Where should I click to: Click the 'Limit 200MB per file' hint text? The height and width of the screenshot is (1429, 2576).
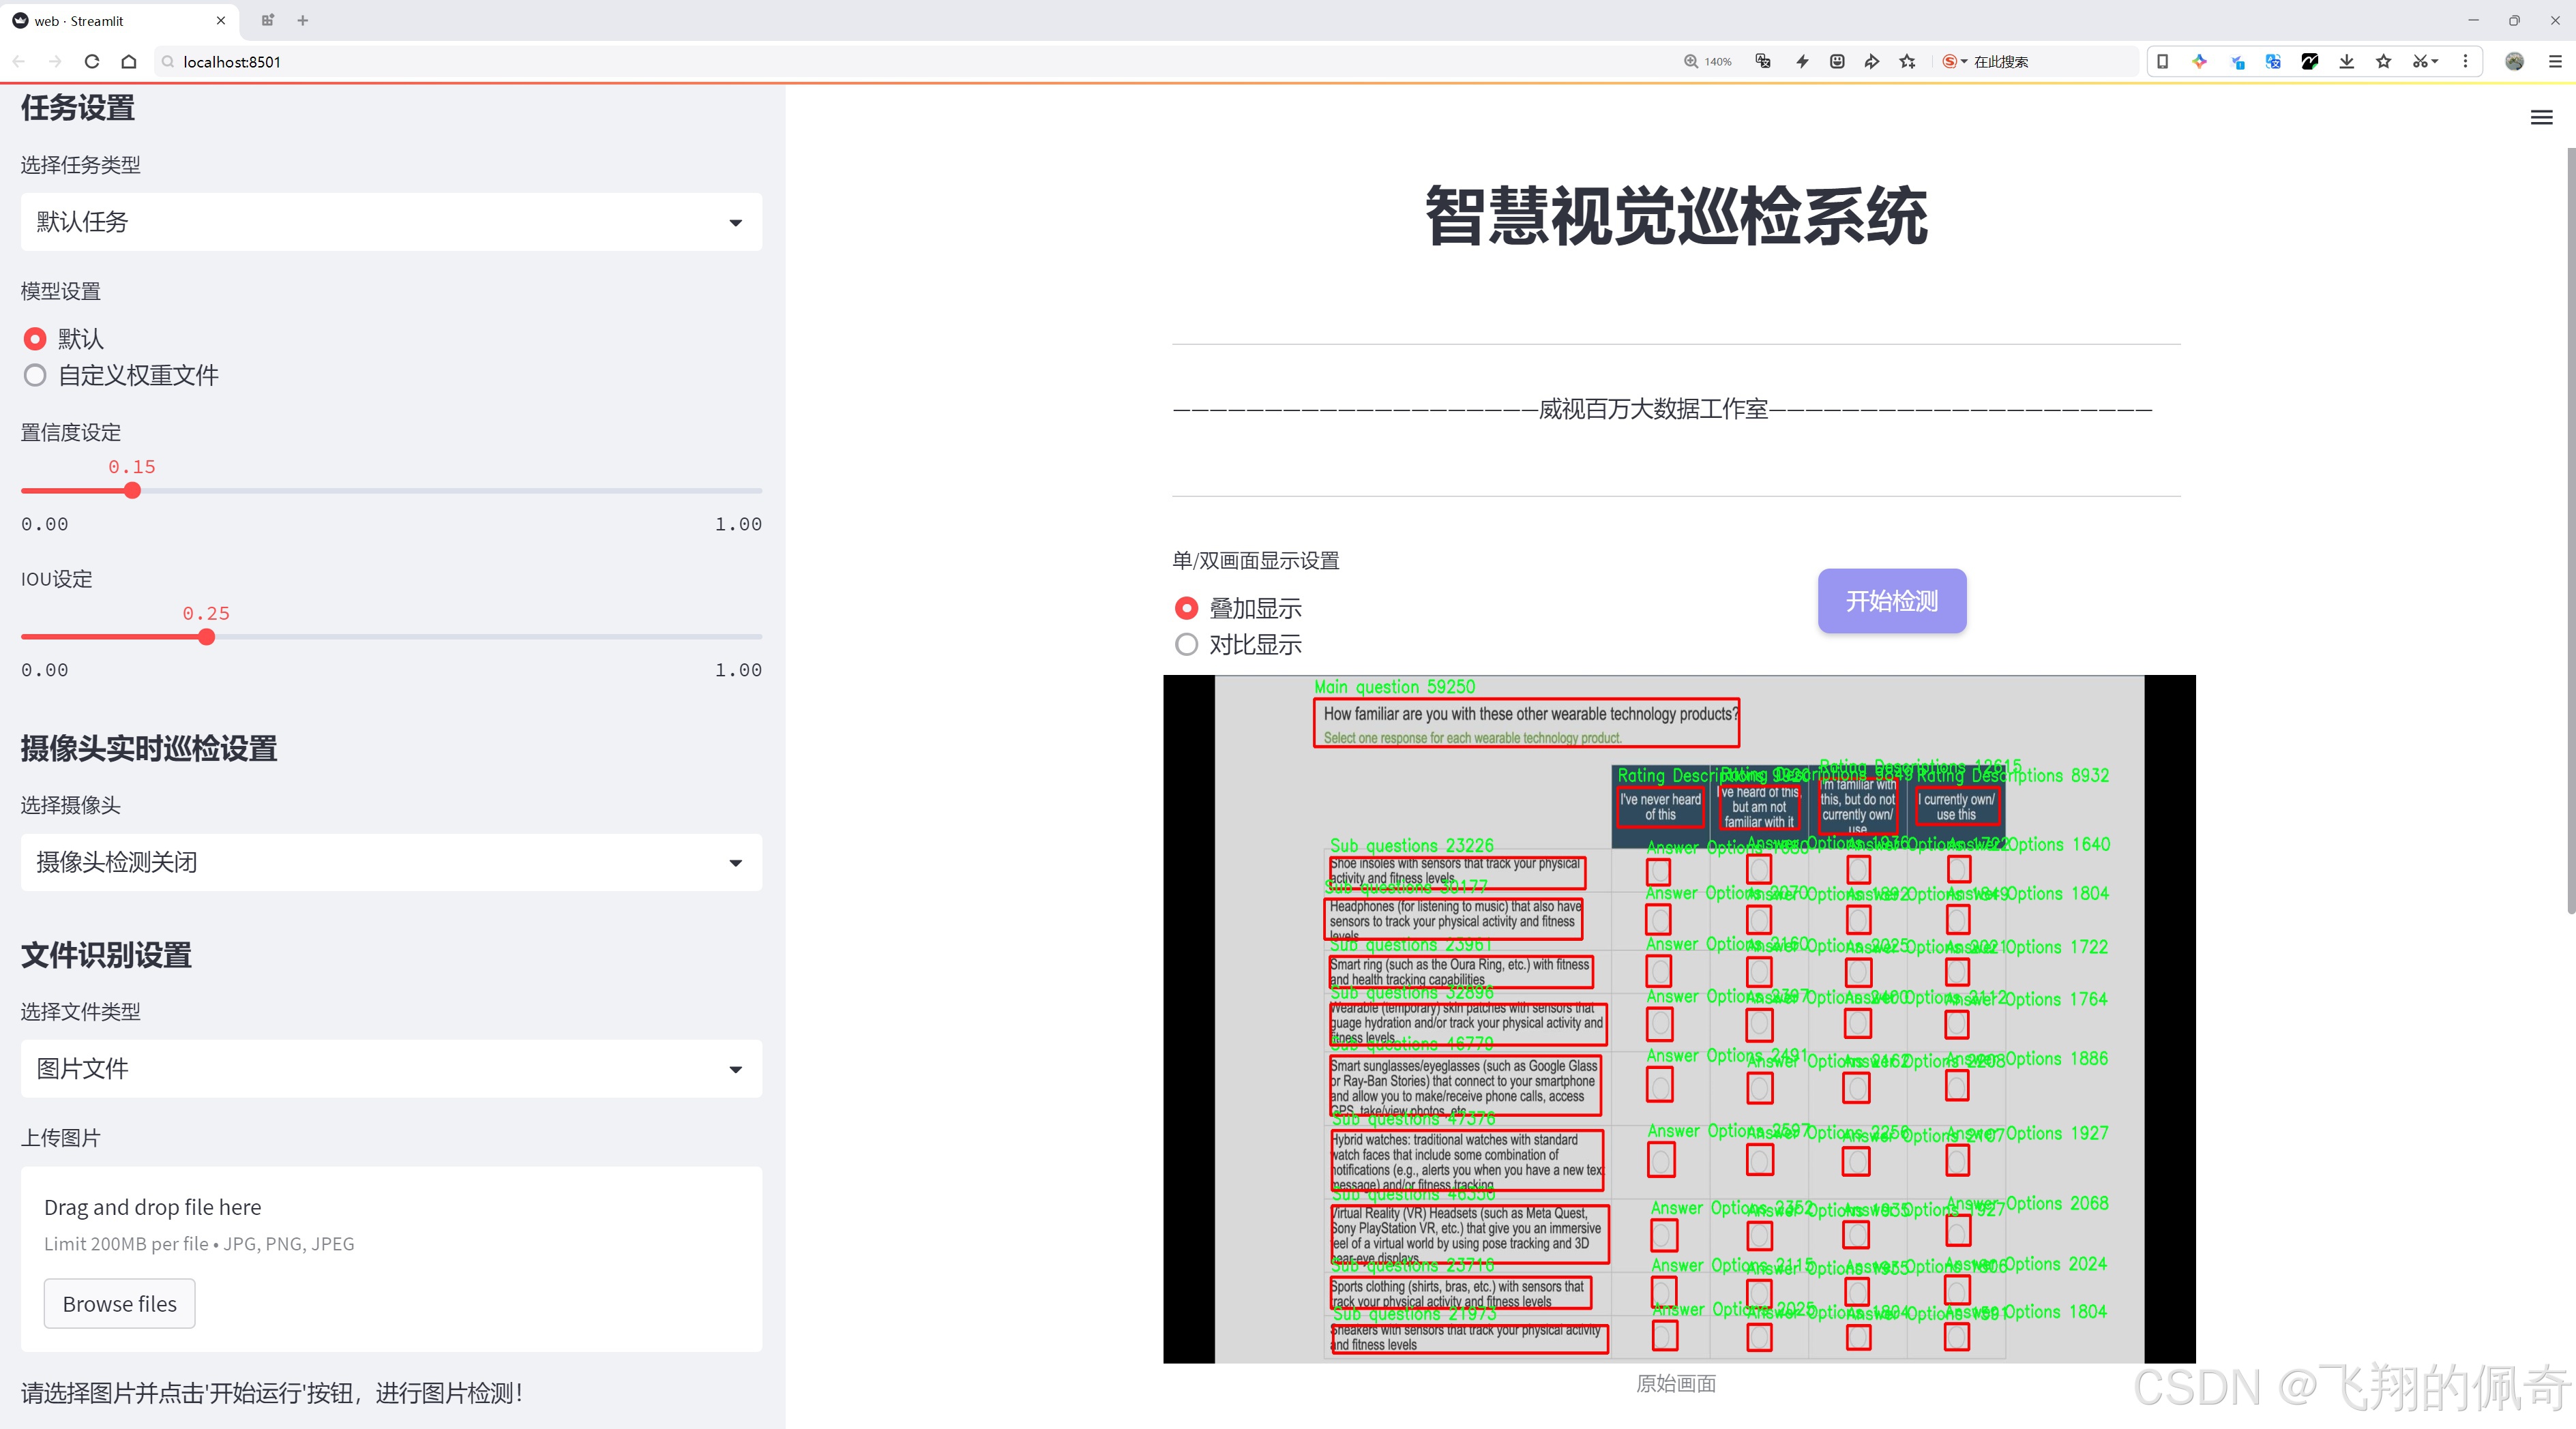pos(199,1244)
